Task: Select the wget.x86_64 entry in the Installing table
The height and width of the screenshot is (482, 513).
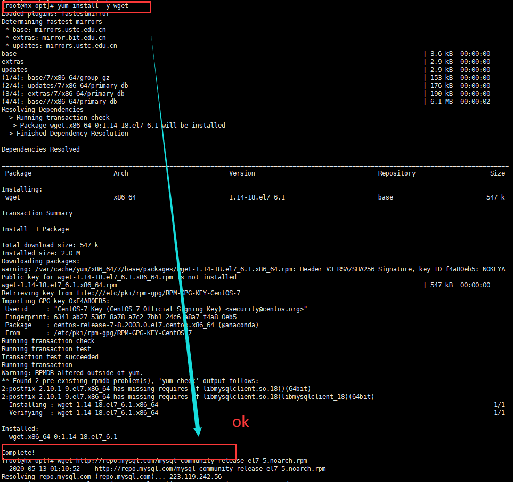Action: (x=14, y=197)
